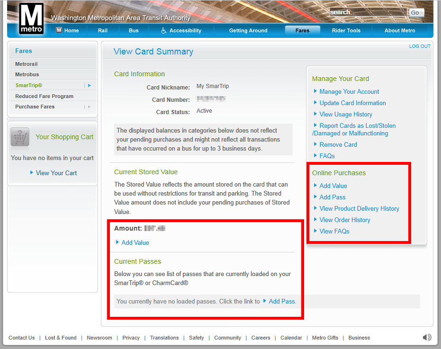Click the Go search button
Viewport: 441px width, 349px height.
pyautogui.click(x=415, y=13)
